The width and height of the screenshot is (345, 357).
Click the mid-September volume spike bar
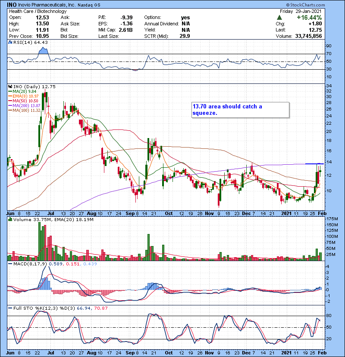[148, 247]
